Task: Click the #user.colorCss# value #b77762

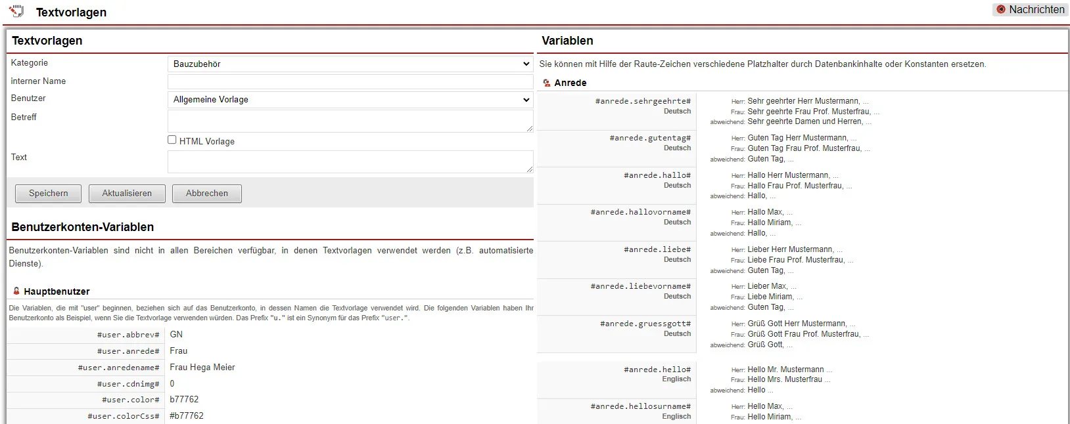Action: click(187, 415)
